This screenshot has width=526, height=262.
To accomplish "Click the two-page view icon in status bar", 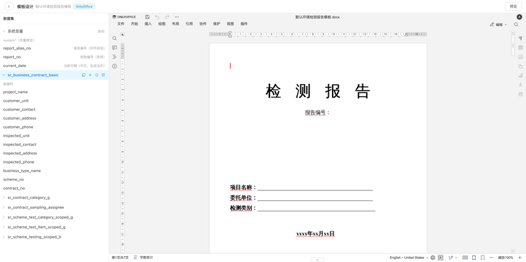I will coord(465,257).
